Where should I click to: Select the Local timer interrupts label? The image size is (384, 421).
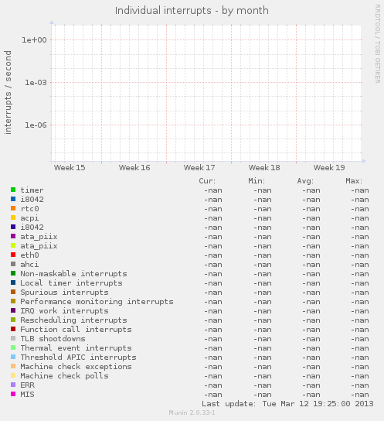coord(71,283)
